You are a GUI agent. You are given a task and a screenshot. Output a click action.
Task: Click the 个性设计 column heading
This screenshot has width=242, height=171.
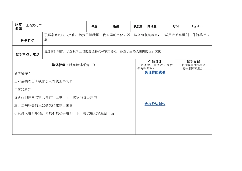point(155,62)
